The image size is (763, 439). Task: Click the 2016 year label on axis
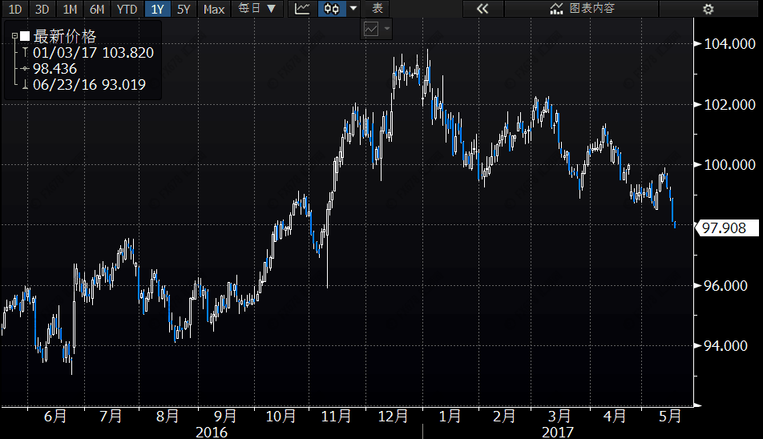212,432
